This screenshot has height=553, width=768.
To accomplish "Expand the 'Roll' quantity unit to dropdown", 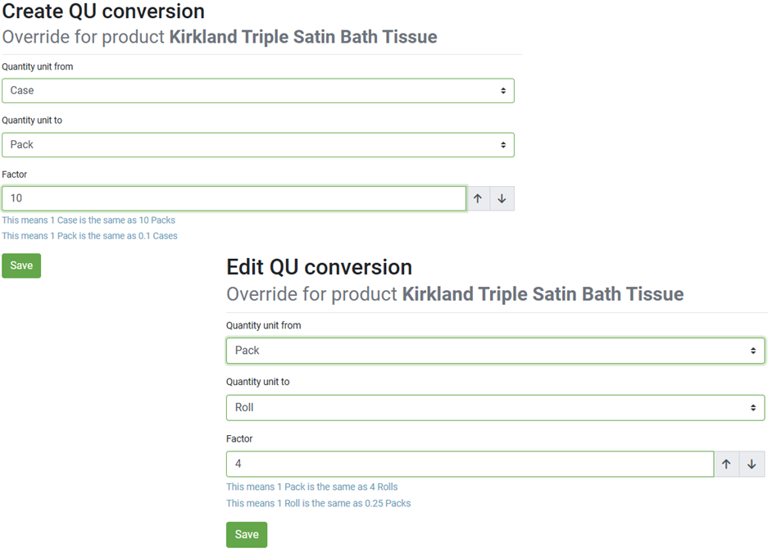I will (495, 408).
